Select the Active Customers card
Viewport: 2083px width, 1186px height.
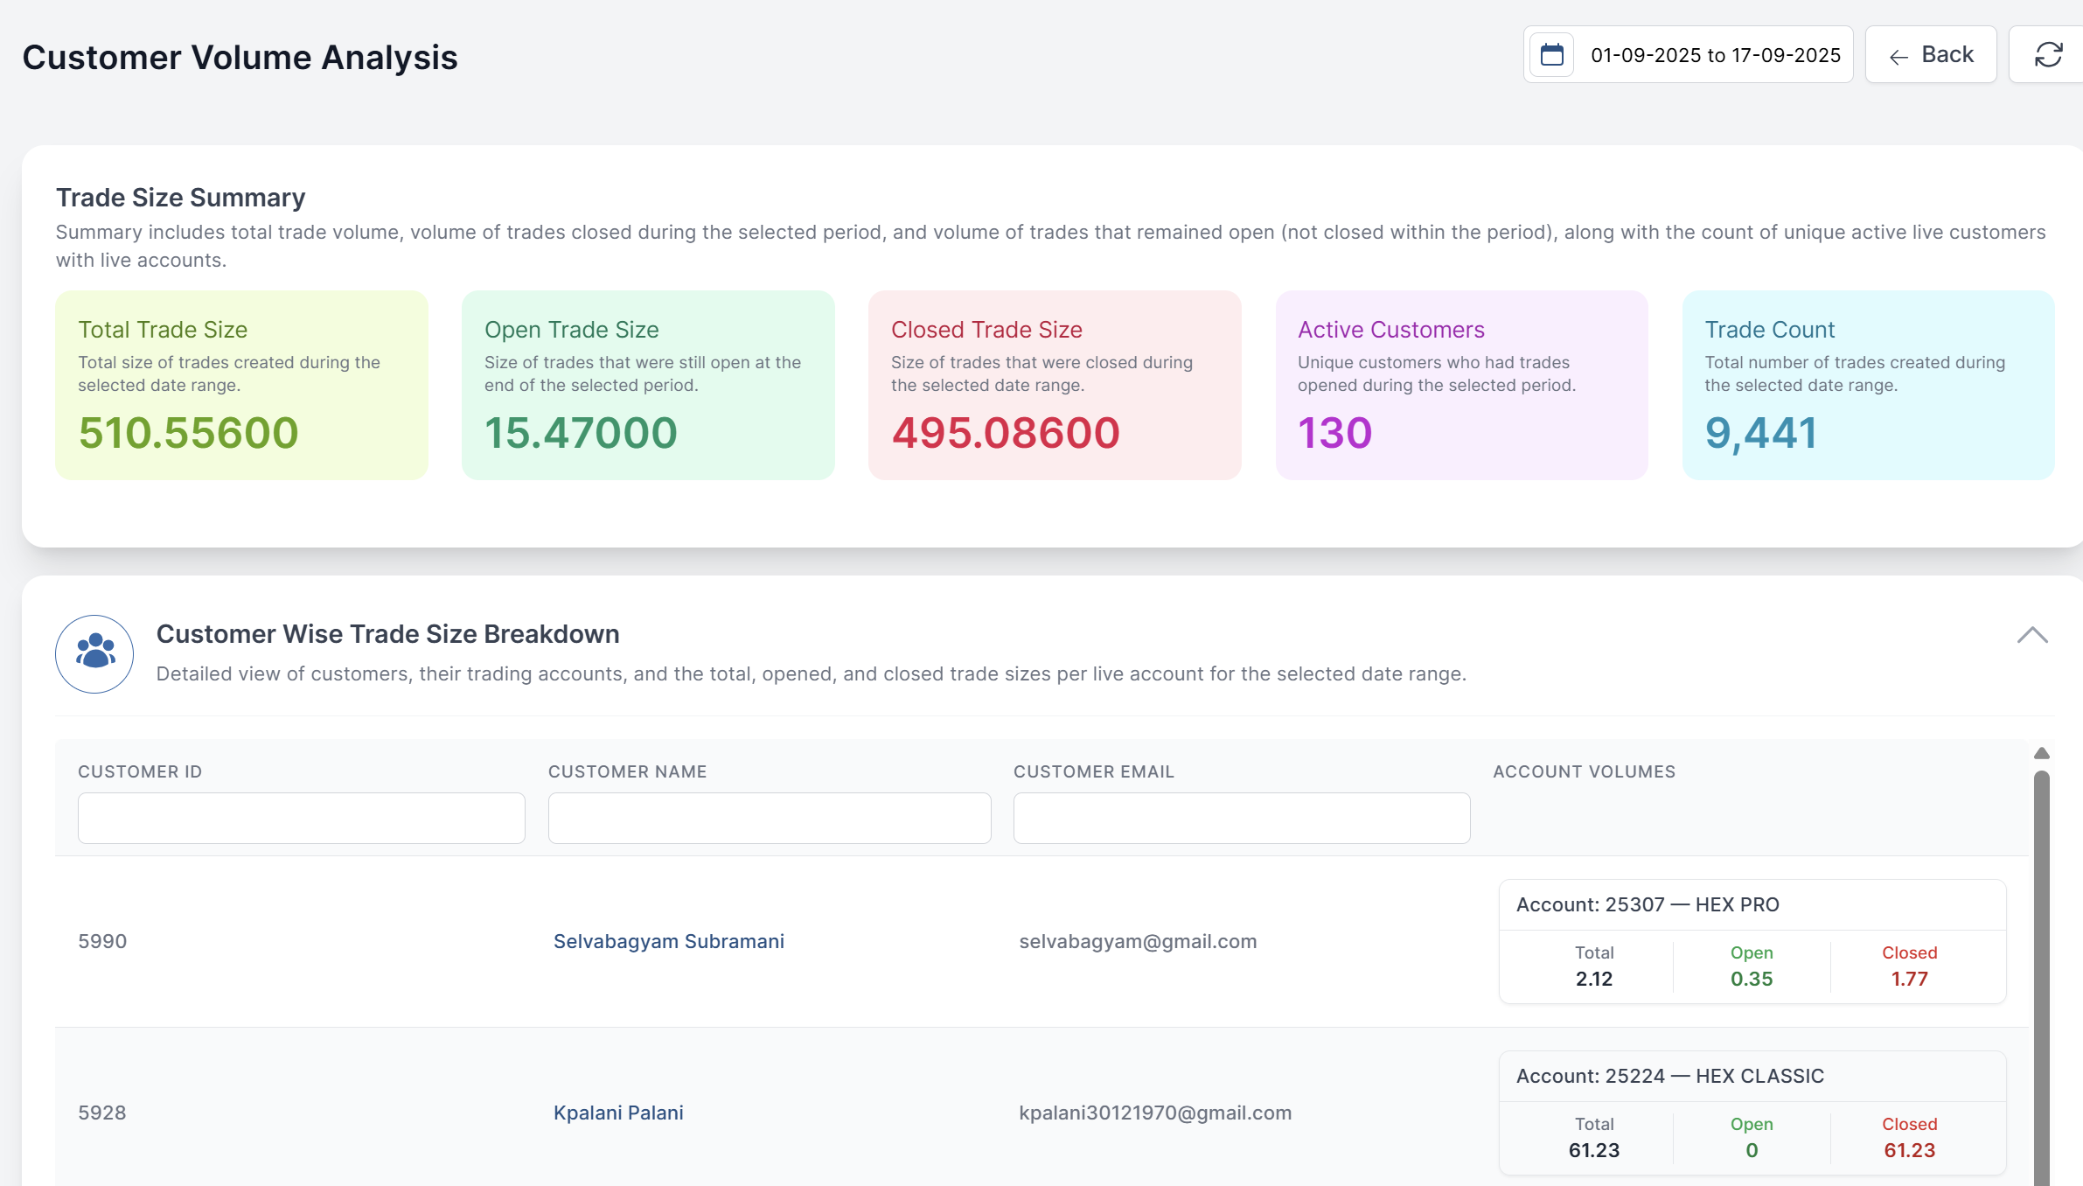coord(1461,385)
